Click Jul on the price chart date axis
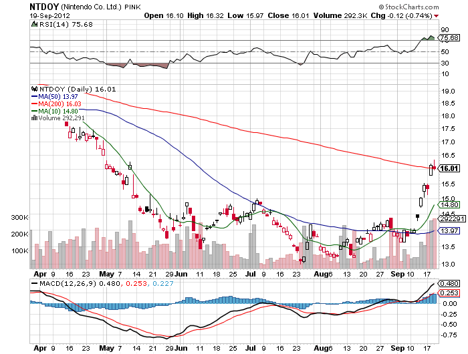Screen dimensions: 468x354 (x=251, y=274)
